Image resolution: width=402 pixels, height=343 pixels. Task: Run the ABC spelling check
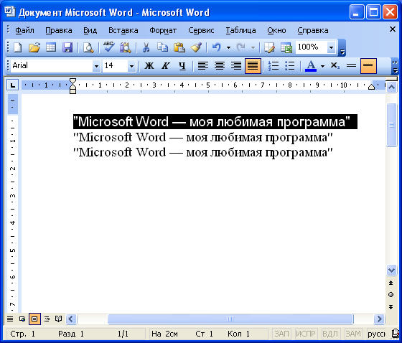109,47
